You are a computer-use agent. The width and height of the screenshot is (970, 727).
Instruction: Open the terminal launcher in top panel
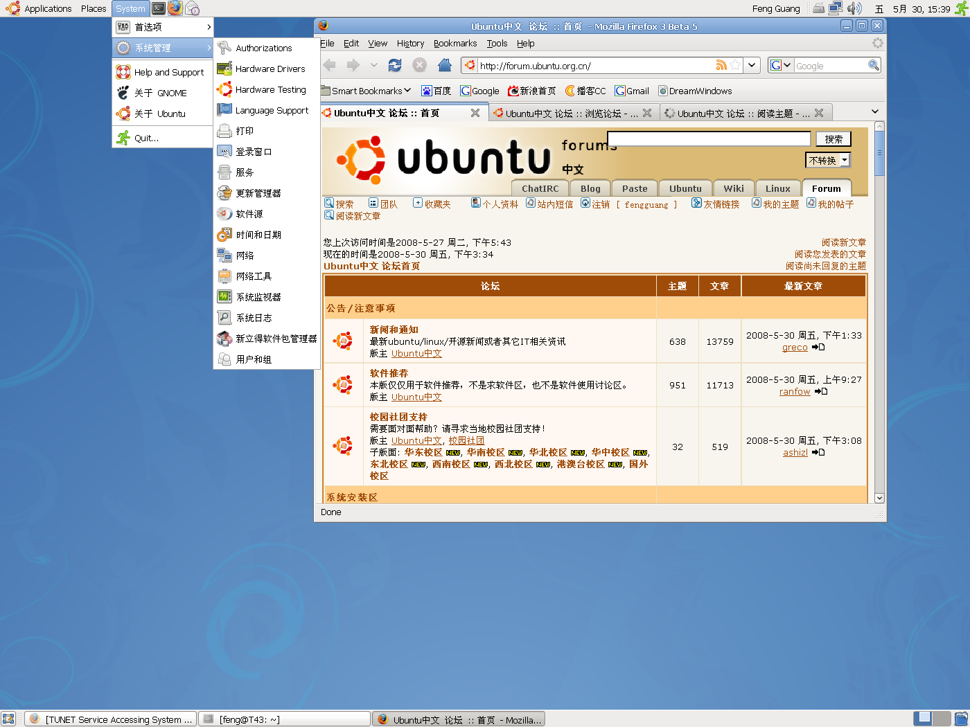(159, 8)
